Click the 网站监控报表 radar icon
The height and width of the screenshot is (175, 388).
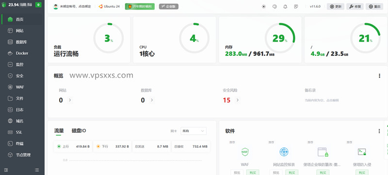click(x=284, y=152)
